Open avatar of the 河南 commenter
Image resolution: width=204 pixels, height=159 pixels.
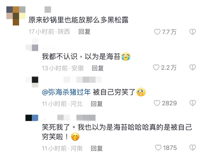(32, 118)
